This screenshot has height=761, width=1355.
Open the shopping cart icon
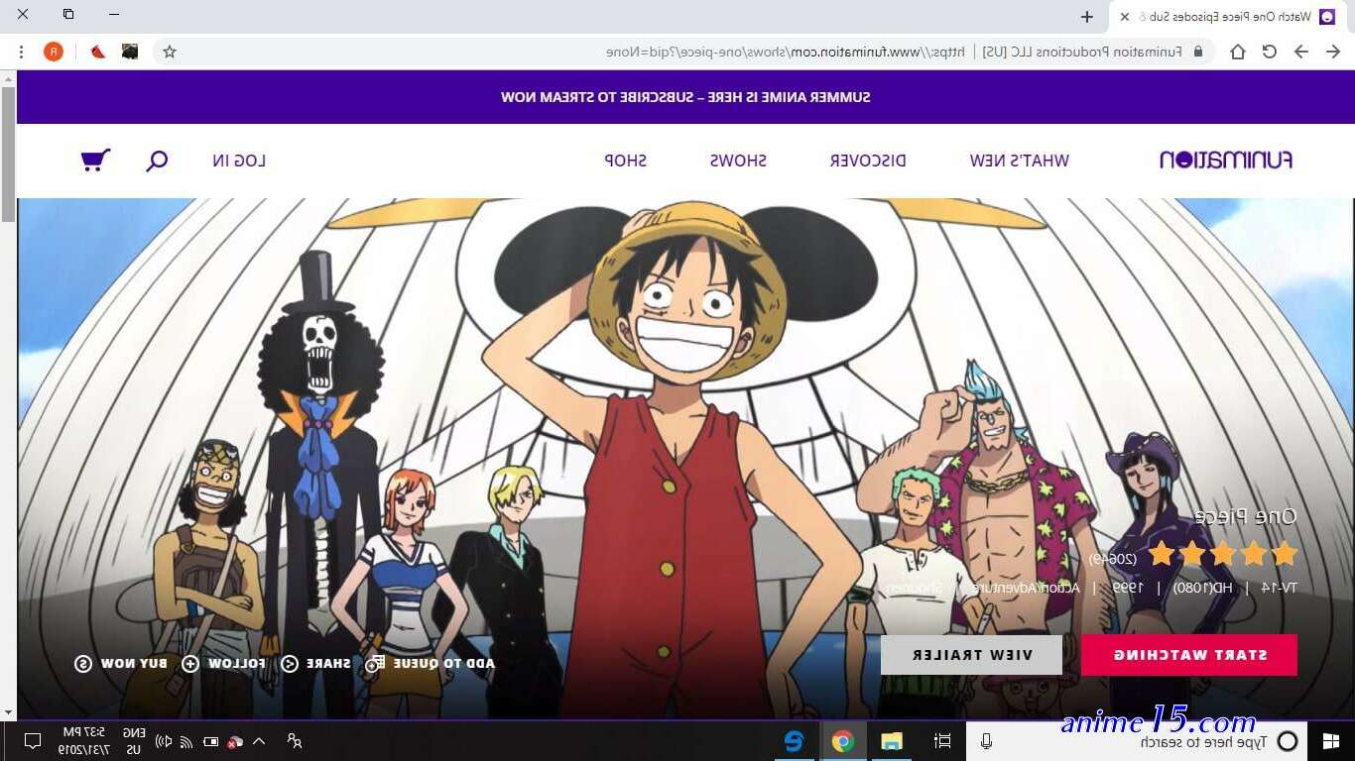point(95,160)
